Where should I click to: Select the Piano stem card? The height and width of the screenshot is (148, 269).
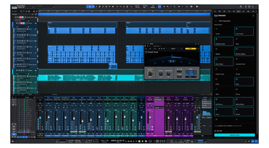(224, 81)
